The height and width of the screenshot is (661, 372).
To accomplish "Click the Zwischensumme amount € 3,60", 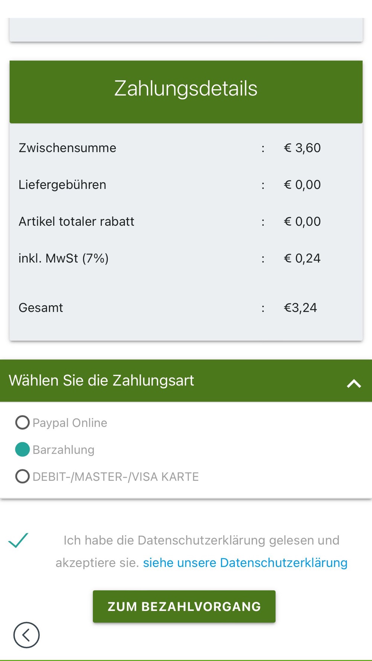I will pos(302,148).
